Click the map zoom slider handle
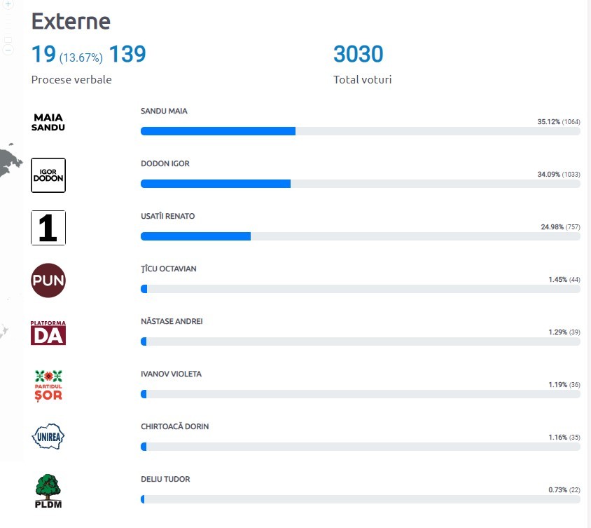The height and width of the screenshot is (528, 591). [x=8, y=40]
